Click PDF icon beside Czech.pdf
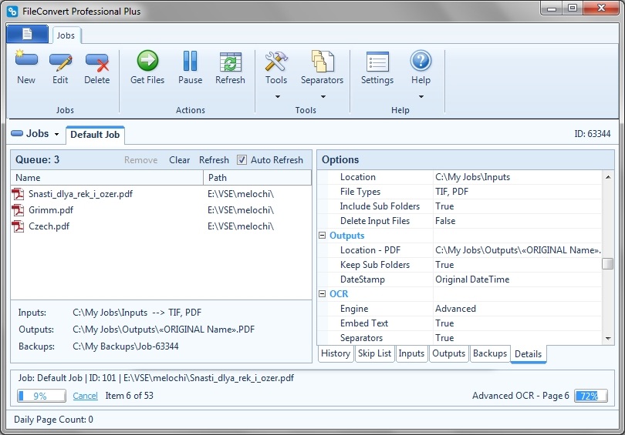Viewport: 625px width, 435px height. [18, 226]
